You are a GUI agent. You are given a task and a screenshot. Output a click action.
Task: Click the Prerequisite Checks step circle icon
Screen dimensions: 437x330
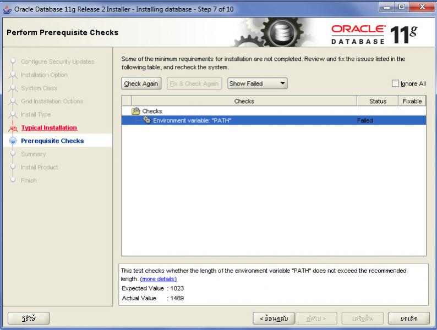(13, 141)
